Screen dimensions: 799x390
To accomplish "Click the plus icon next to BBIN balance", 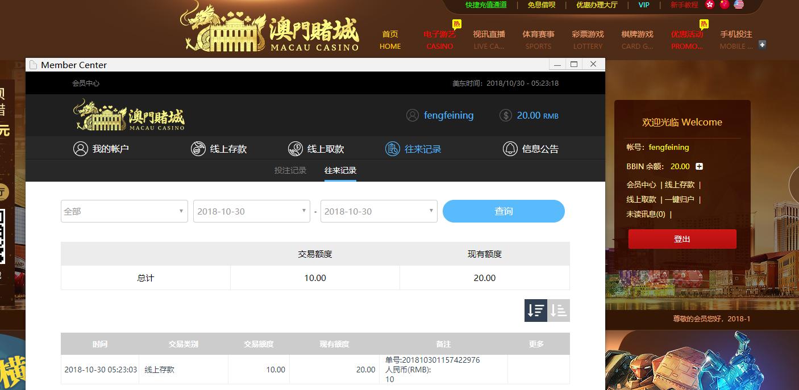I will pos(700,166).
